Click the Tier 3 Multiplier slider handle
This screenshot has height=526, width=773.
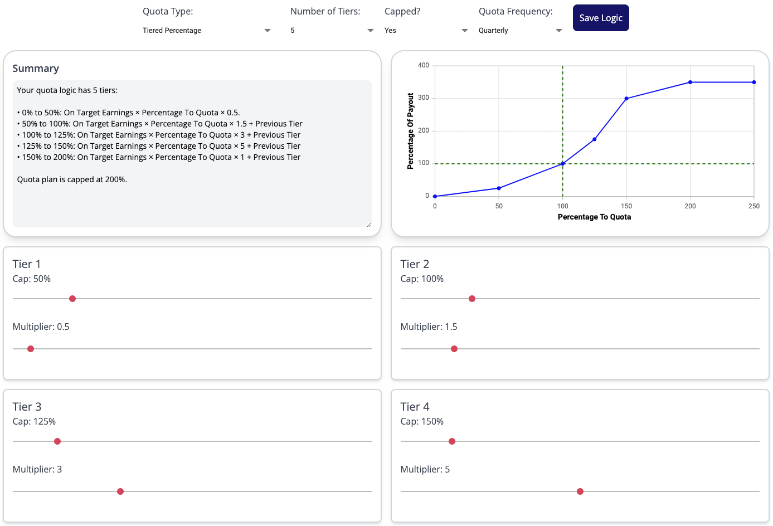pyautogui.click(x=120, y=491)
